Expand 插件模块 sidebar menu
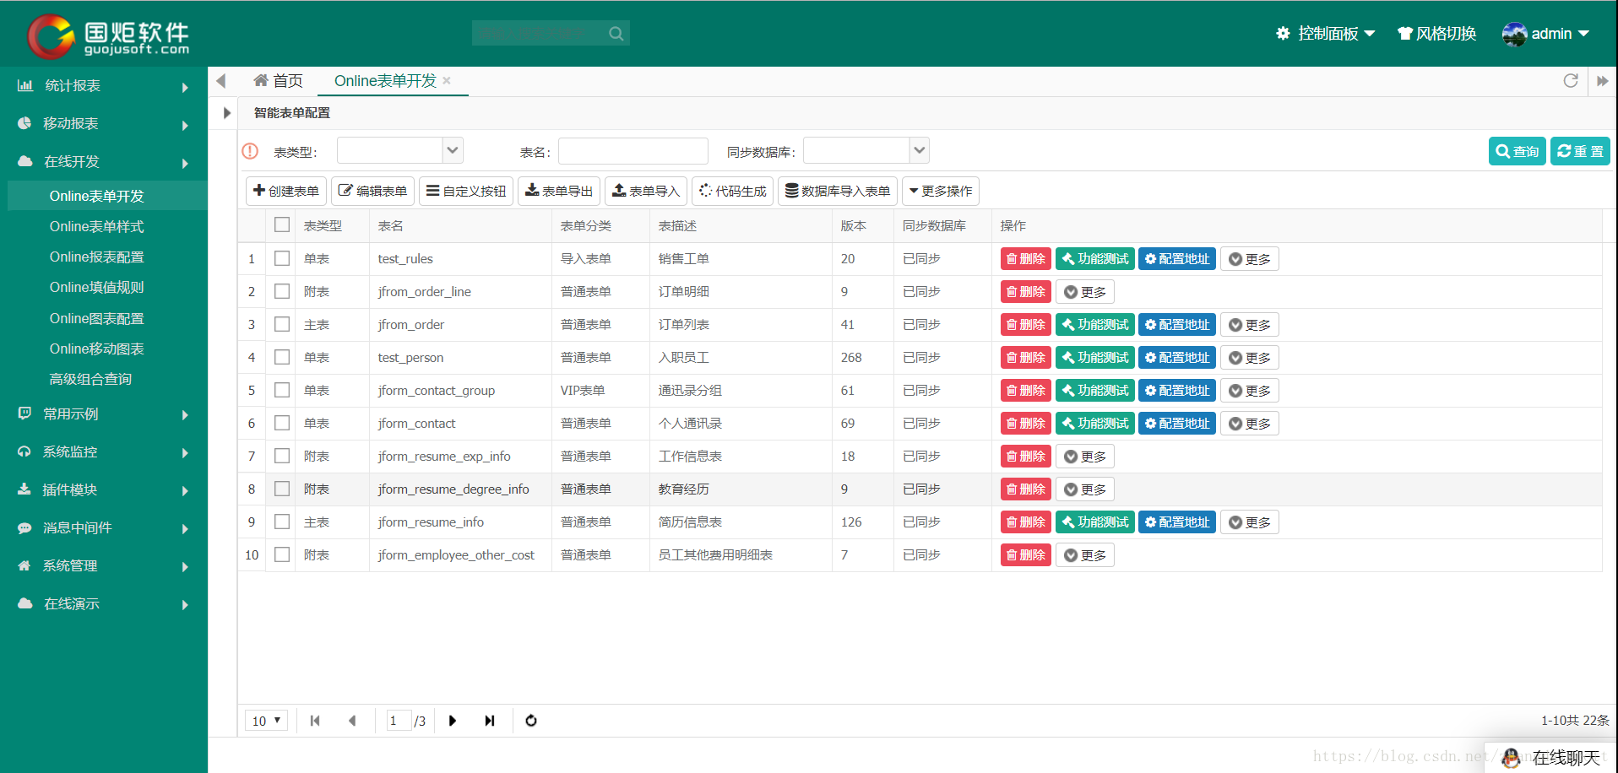This screenshot has height=773, width=1618. 103,490
